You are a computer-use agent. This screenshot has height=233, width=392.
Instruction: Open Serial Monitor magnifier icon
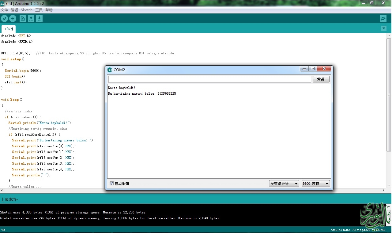(383, 19)
